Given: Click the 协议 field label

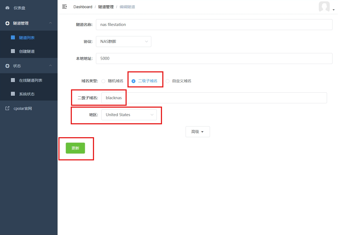Looking at the screenshot, I should click(88, 42).
